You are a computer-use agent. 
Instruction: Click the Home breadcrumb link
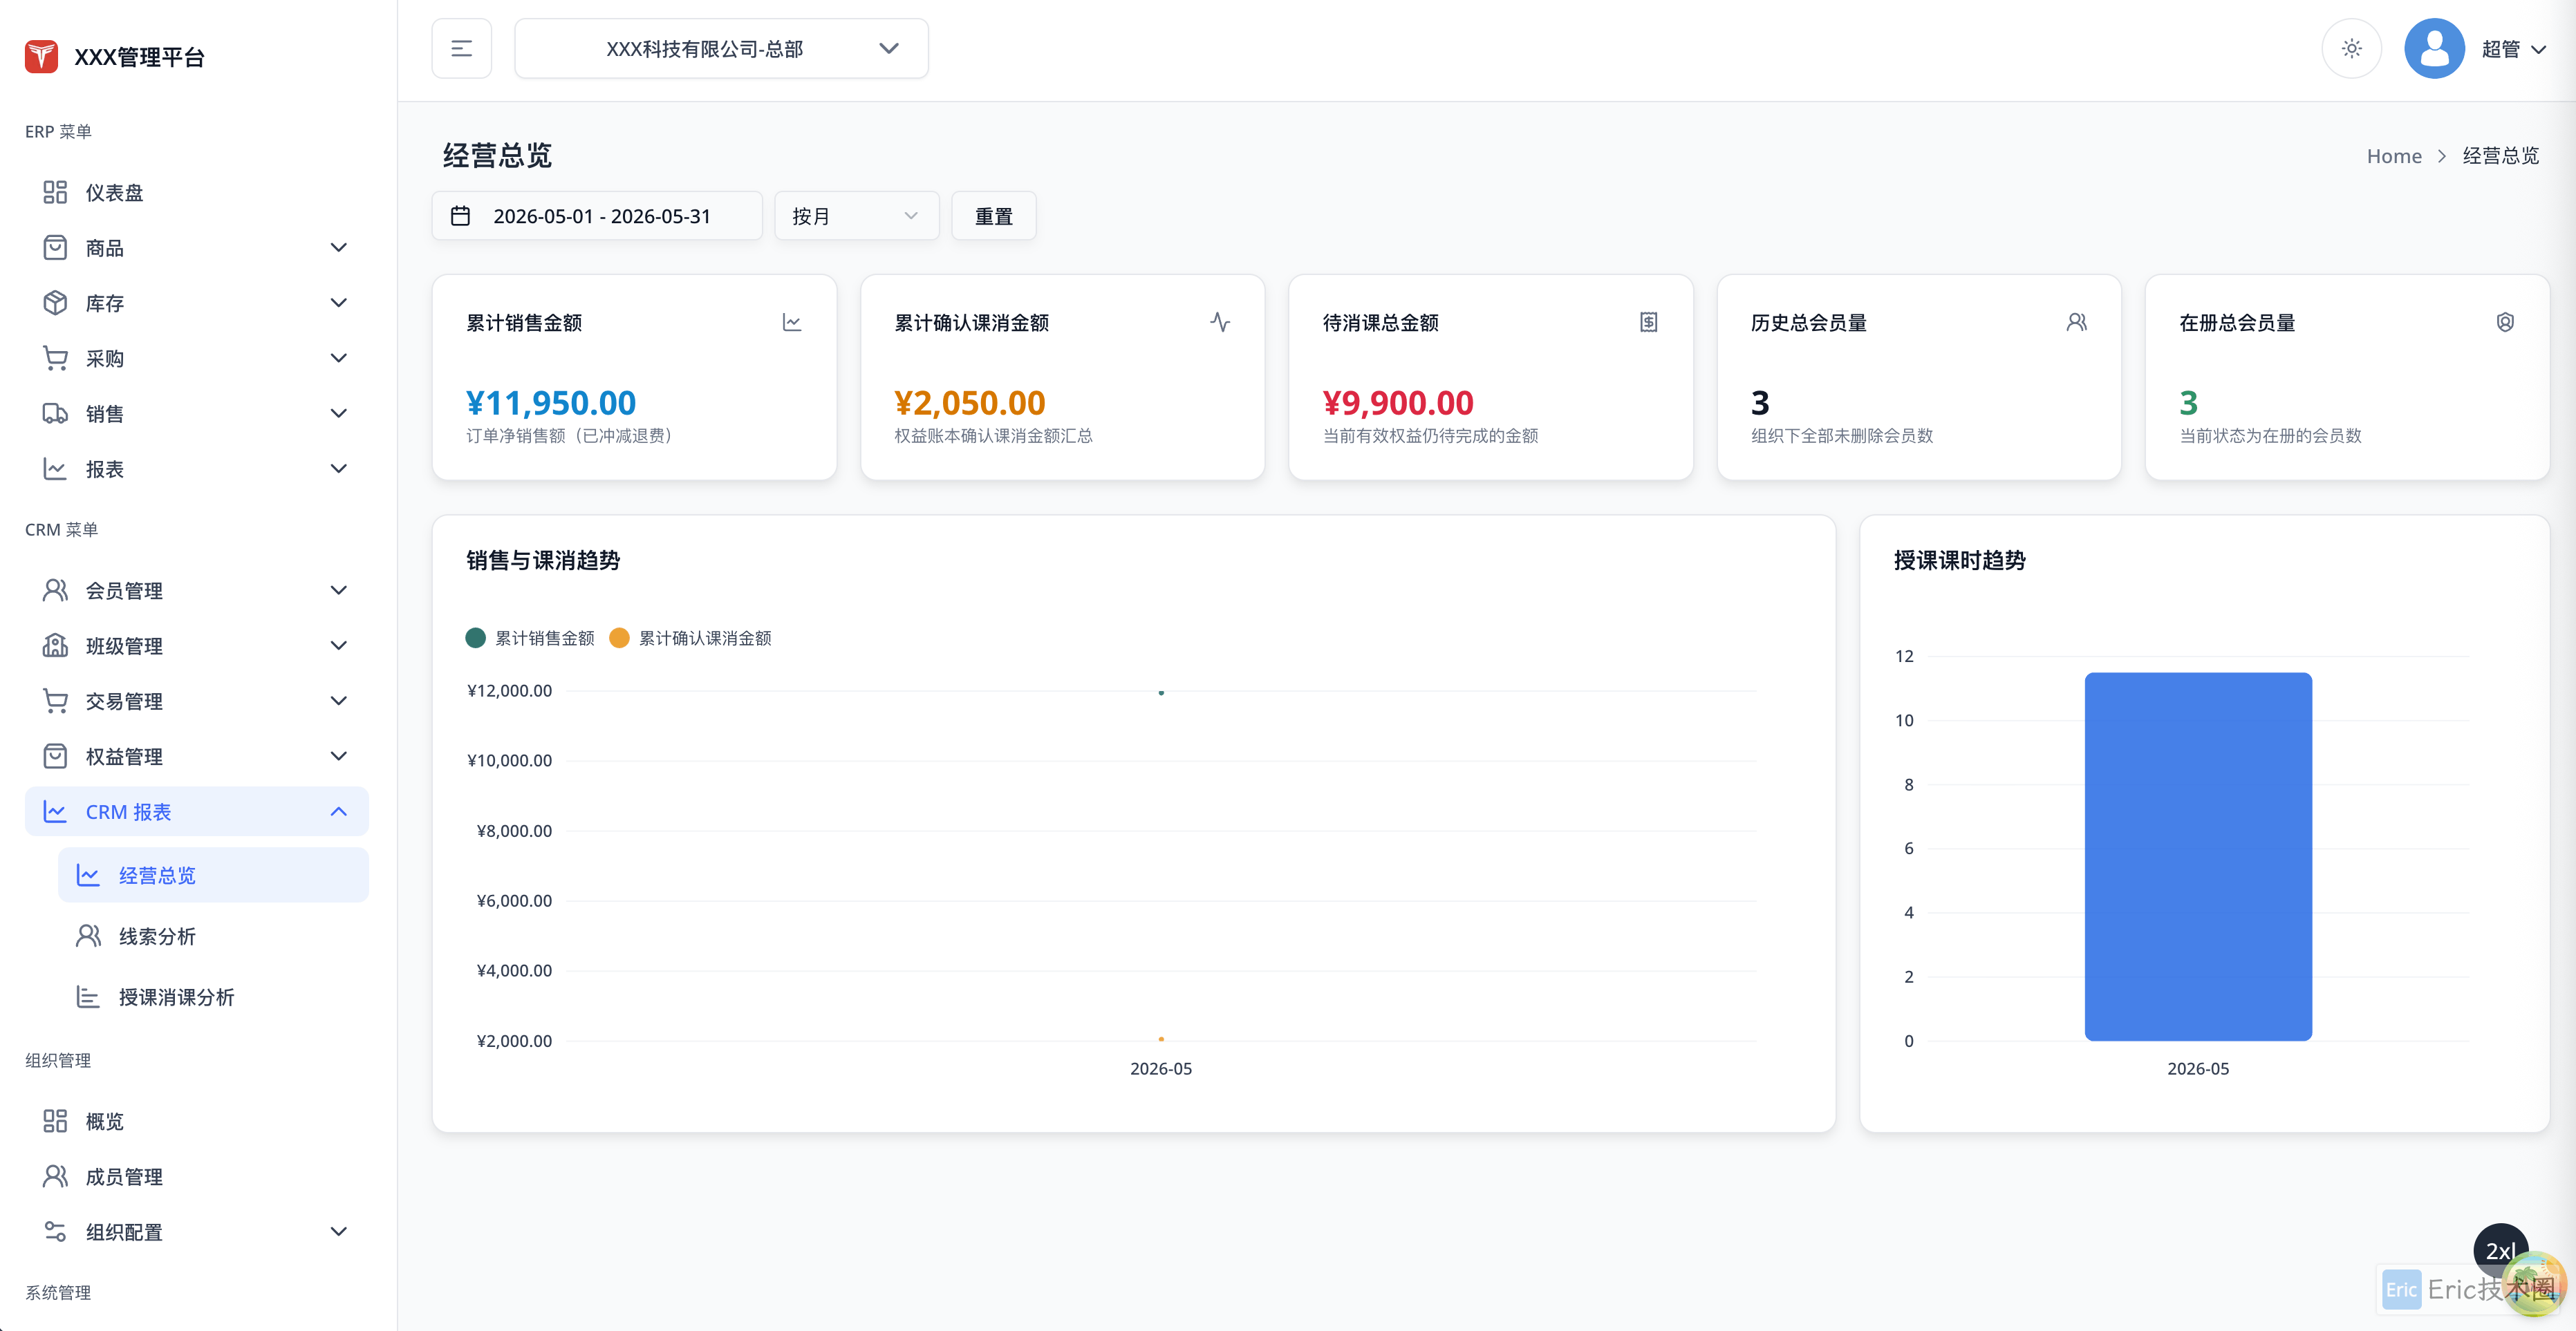2393,156
